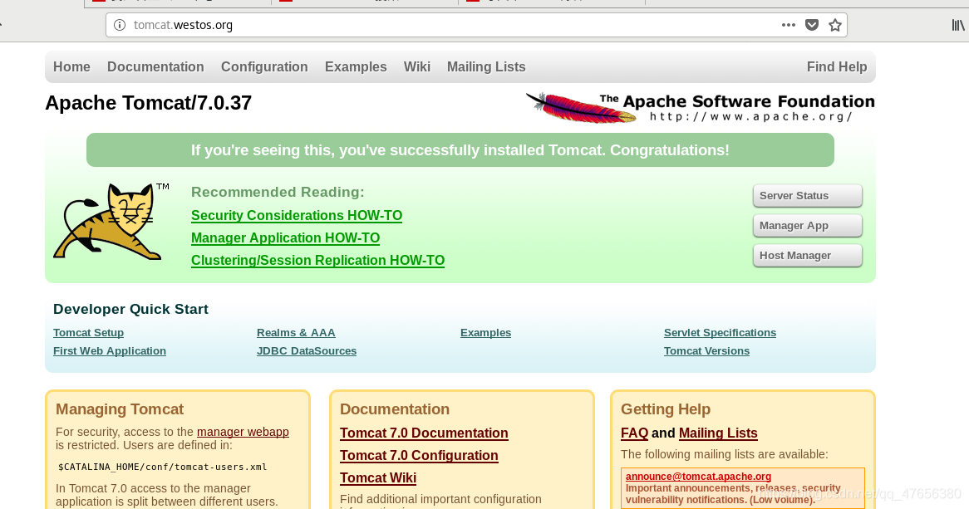The image size is (969, 509).
Task: Click the $CATALINA_HOME/conf/tomcat-users.xml path text
Action: point(163,467)
